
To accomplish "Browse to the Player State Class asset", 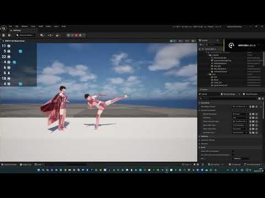I will click(x=253, y=129).
